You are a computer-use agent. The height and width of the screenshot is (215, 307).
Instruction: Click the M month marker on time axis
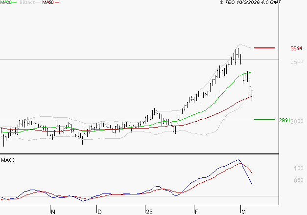[x=243, y=212]
